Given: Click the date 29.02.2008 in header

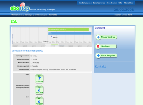Looking at the screenshot, I should click(x=124, y=10).
